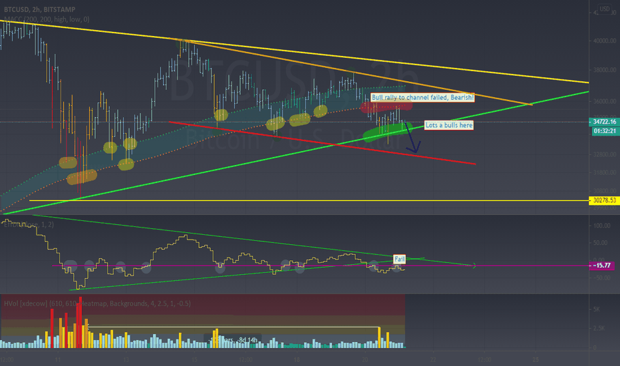Image resolution: width=620 pixels, height=366 pixels.
Task: Open the MACC (200, 200, high, low, 0) indicator legend
Action: click(47, 19)
